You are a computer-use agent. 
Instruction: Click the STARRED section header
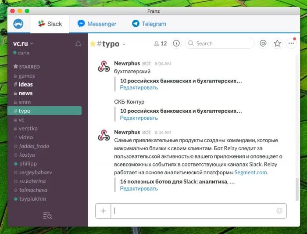point(26,67)
